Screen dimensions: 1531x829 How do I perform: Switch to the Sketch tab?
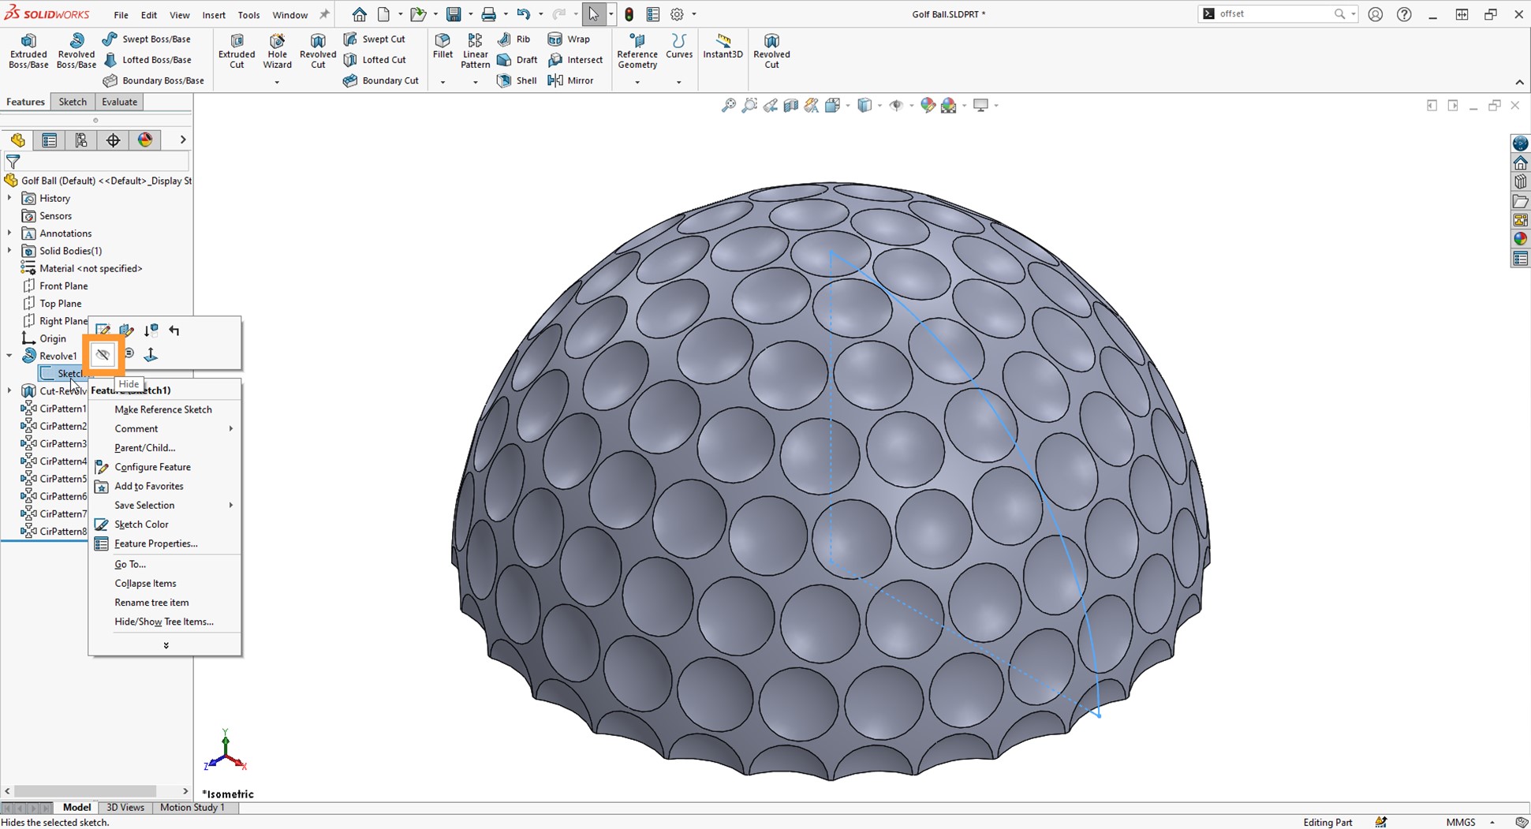73,102
